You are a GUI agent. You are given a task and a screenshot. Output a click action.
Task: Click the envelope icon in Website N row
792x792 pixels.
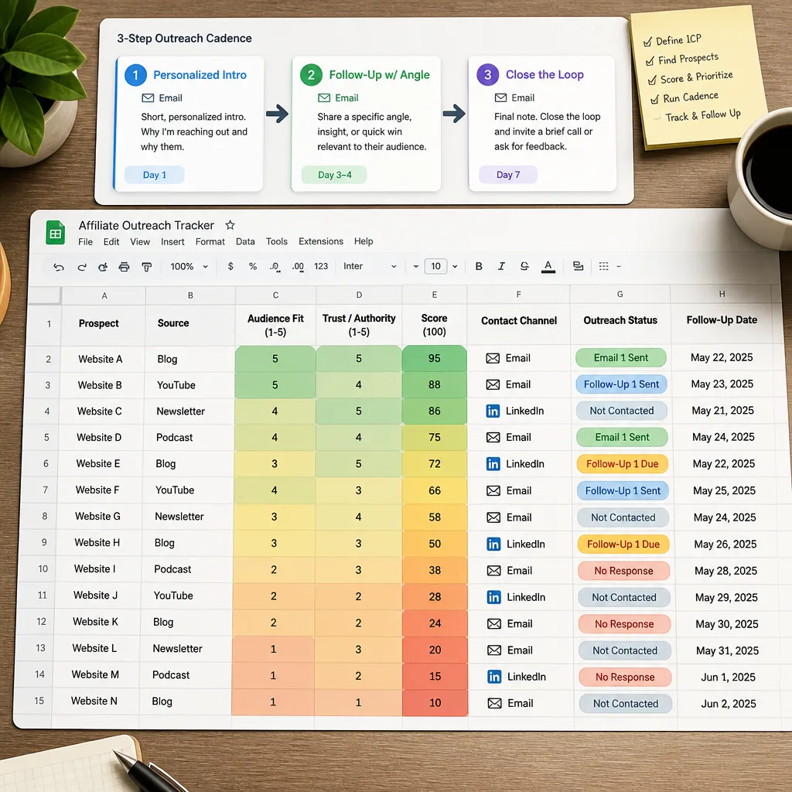[x=494, y=703]
